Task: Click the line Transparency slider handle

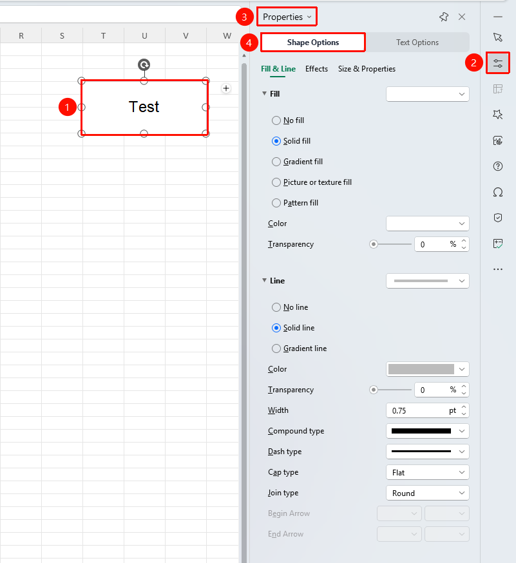Action: click(374, 390)
